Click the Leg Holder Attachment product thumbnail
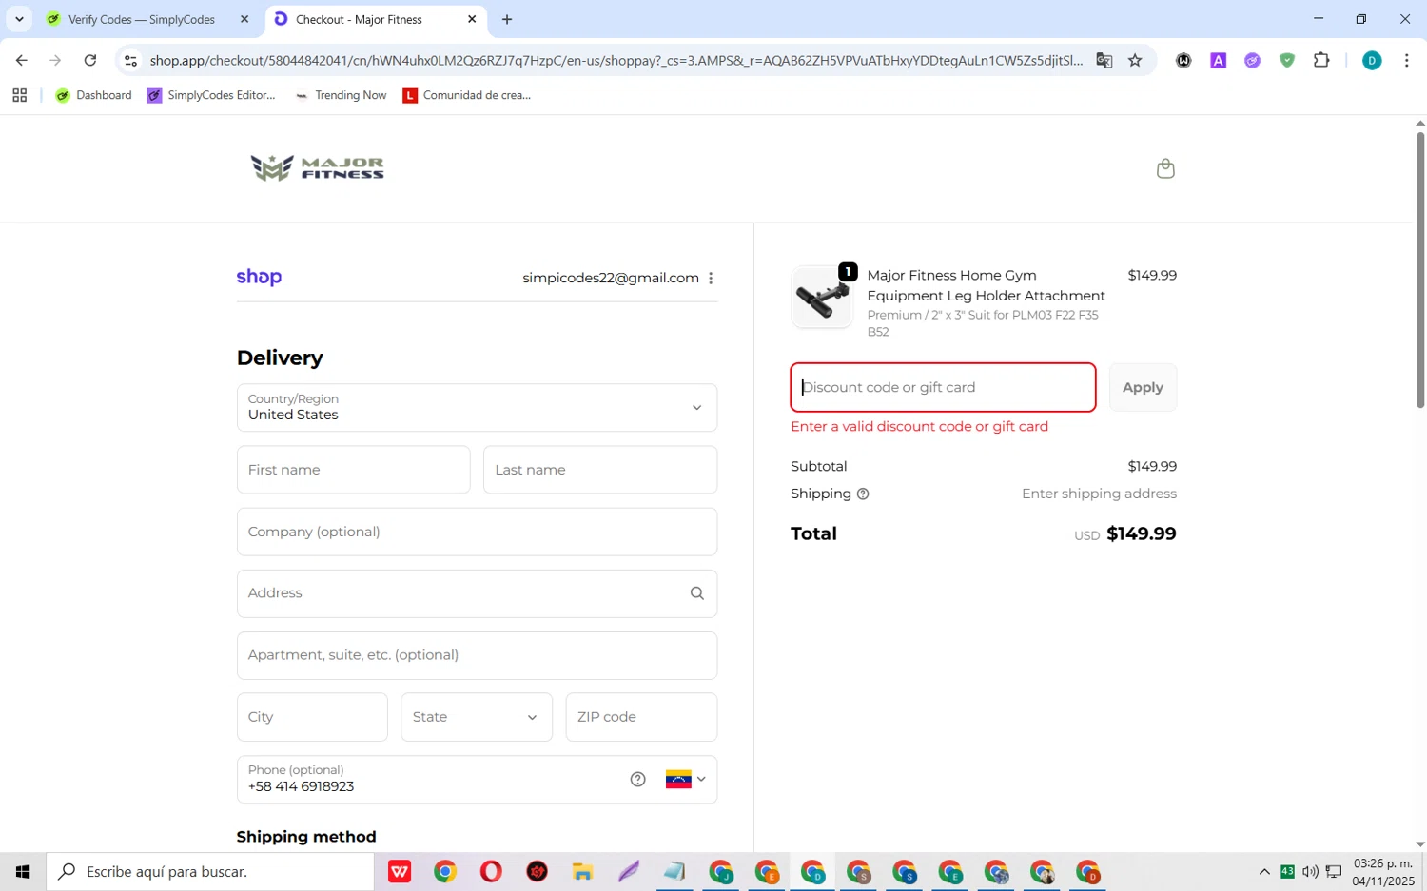 pyautogui.click(x=822, y=297)
